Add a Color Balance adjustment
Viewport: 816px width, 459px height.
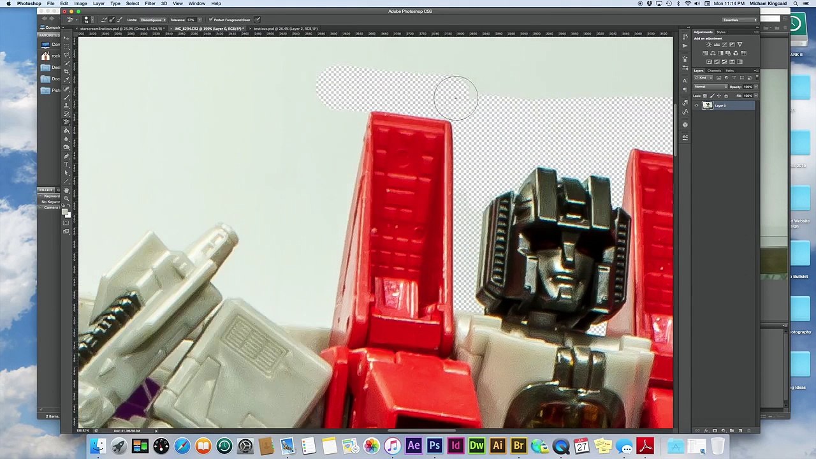click(713, 53)
